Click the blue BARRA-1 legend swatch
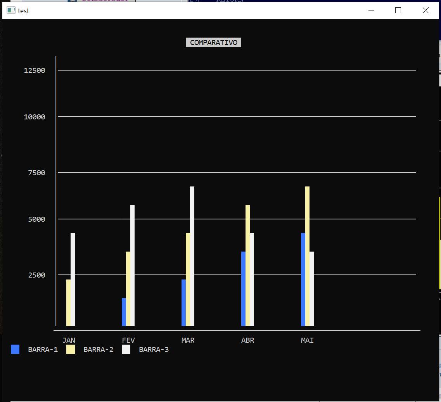The width and height of the screenshot is (441, 402). (15, 349)
